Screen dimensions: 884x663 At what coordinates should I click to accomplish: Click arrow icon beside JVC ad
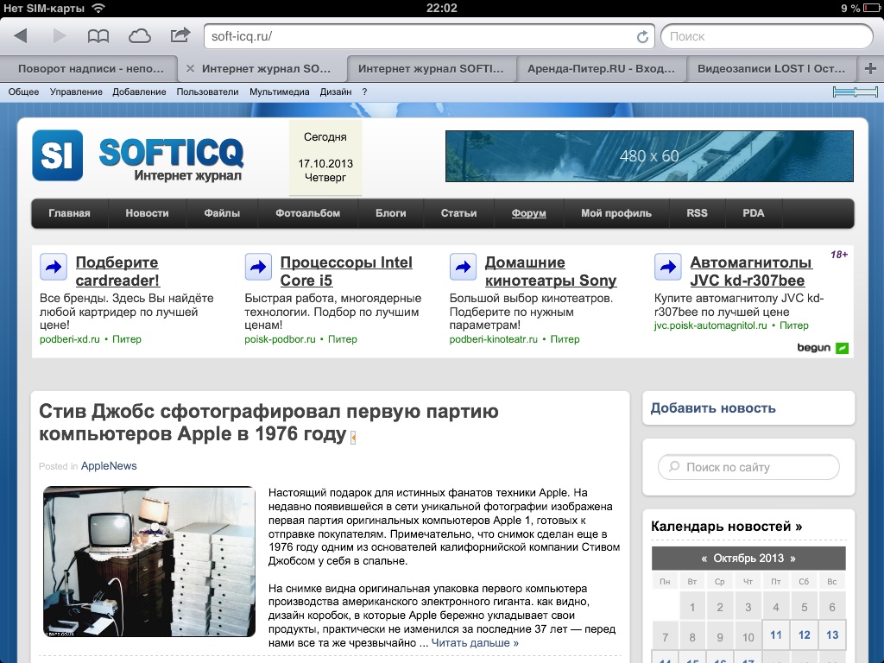point(668,267)
